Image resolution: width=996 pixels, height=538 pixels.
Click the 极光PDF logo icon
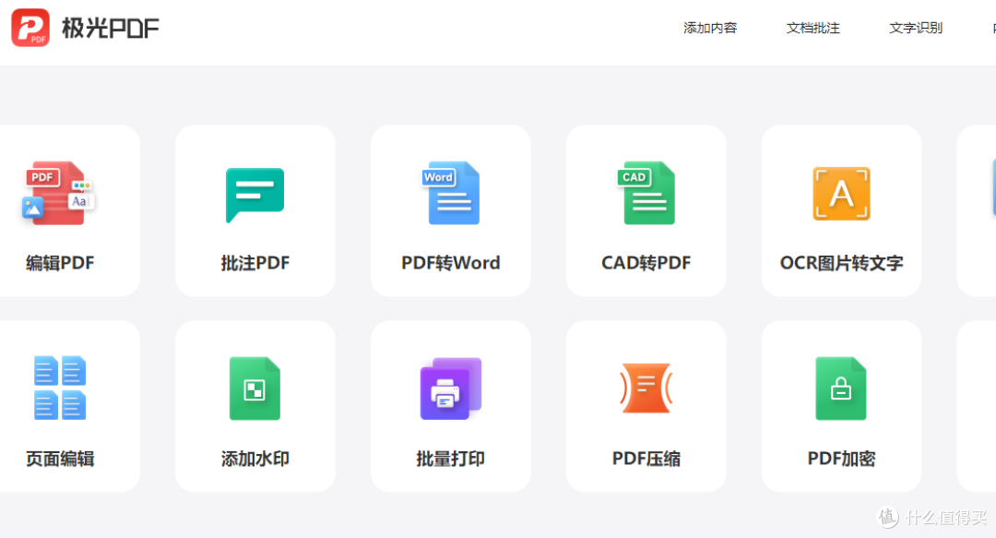(x=30, y=28)
